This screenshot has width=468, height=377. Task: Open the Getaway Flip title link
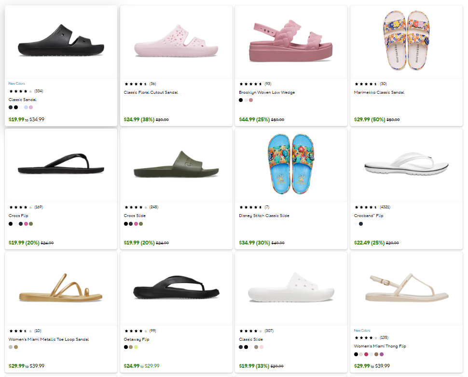coord(137,339)
